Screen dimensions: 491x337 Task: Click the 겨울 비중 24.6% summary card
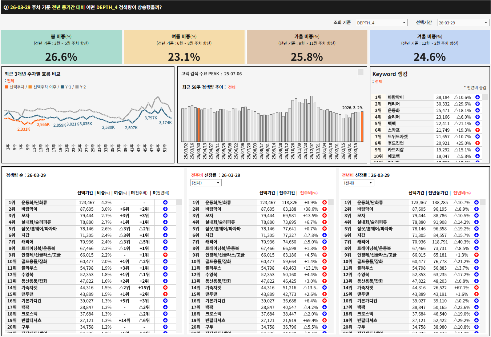click(430, 47)
